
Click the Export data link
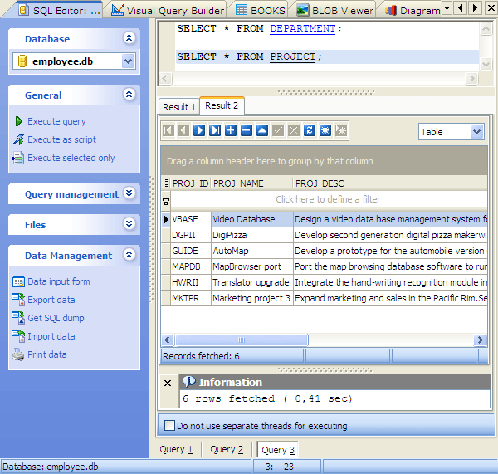point(51,300)
